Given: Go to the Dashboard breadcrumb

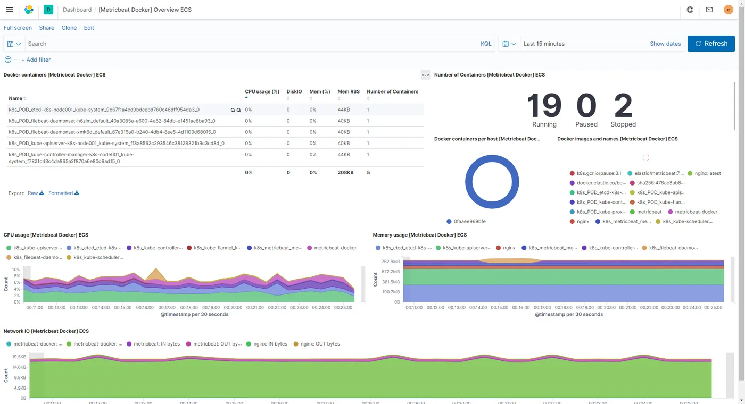Looking at the screenshot, I should click(77, 10).
